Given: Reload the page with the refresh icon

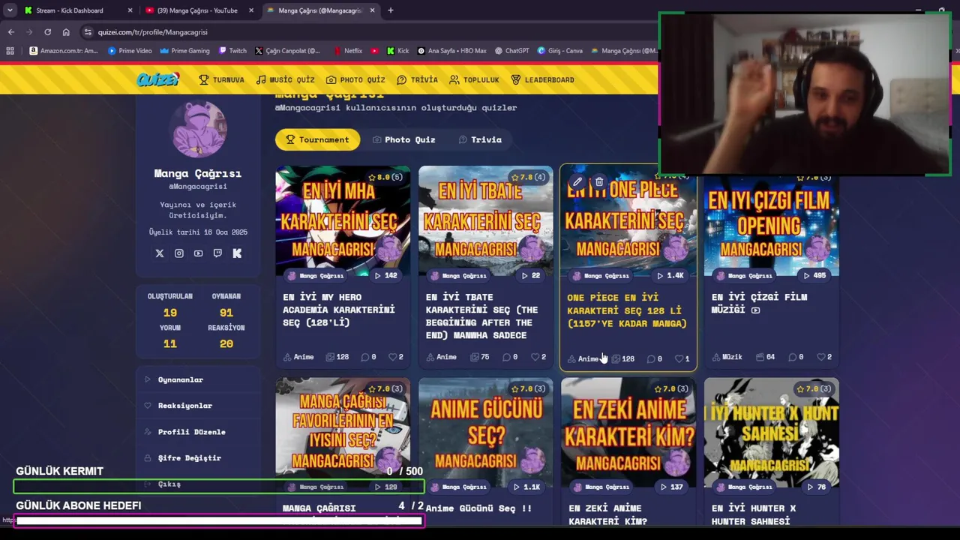Looking at the screenshot, I should pos(47,32).
